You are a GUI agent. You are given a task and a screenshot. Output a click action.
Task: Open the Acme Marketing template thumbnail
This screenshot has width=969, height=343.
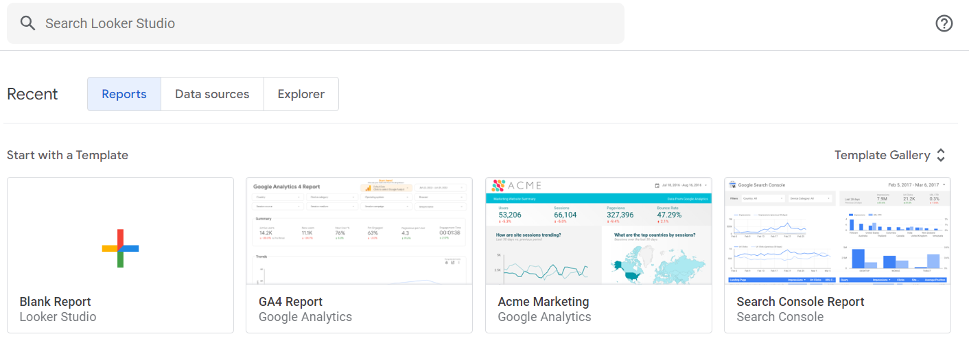pos(598,231)
